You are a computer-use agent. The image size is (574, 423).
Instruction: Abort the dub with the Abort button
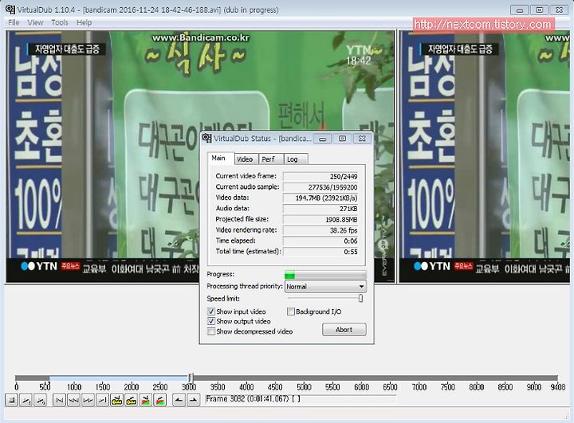click(344, 329)
